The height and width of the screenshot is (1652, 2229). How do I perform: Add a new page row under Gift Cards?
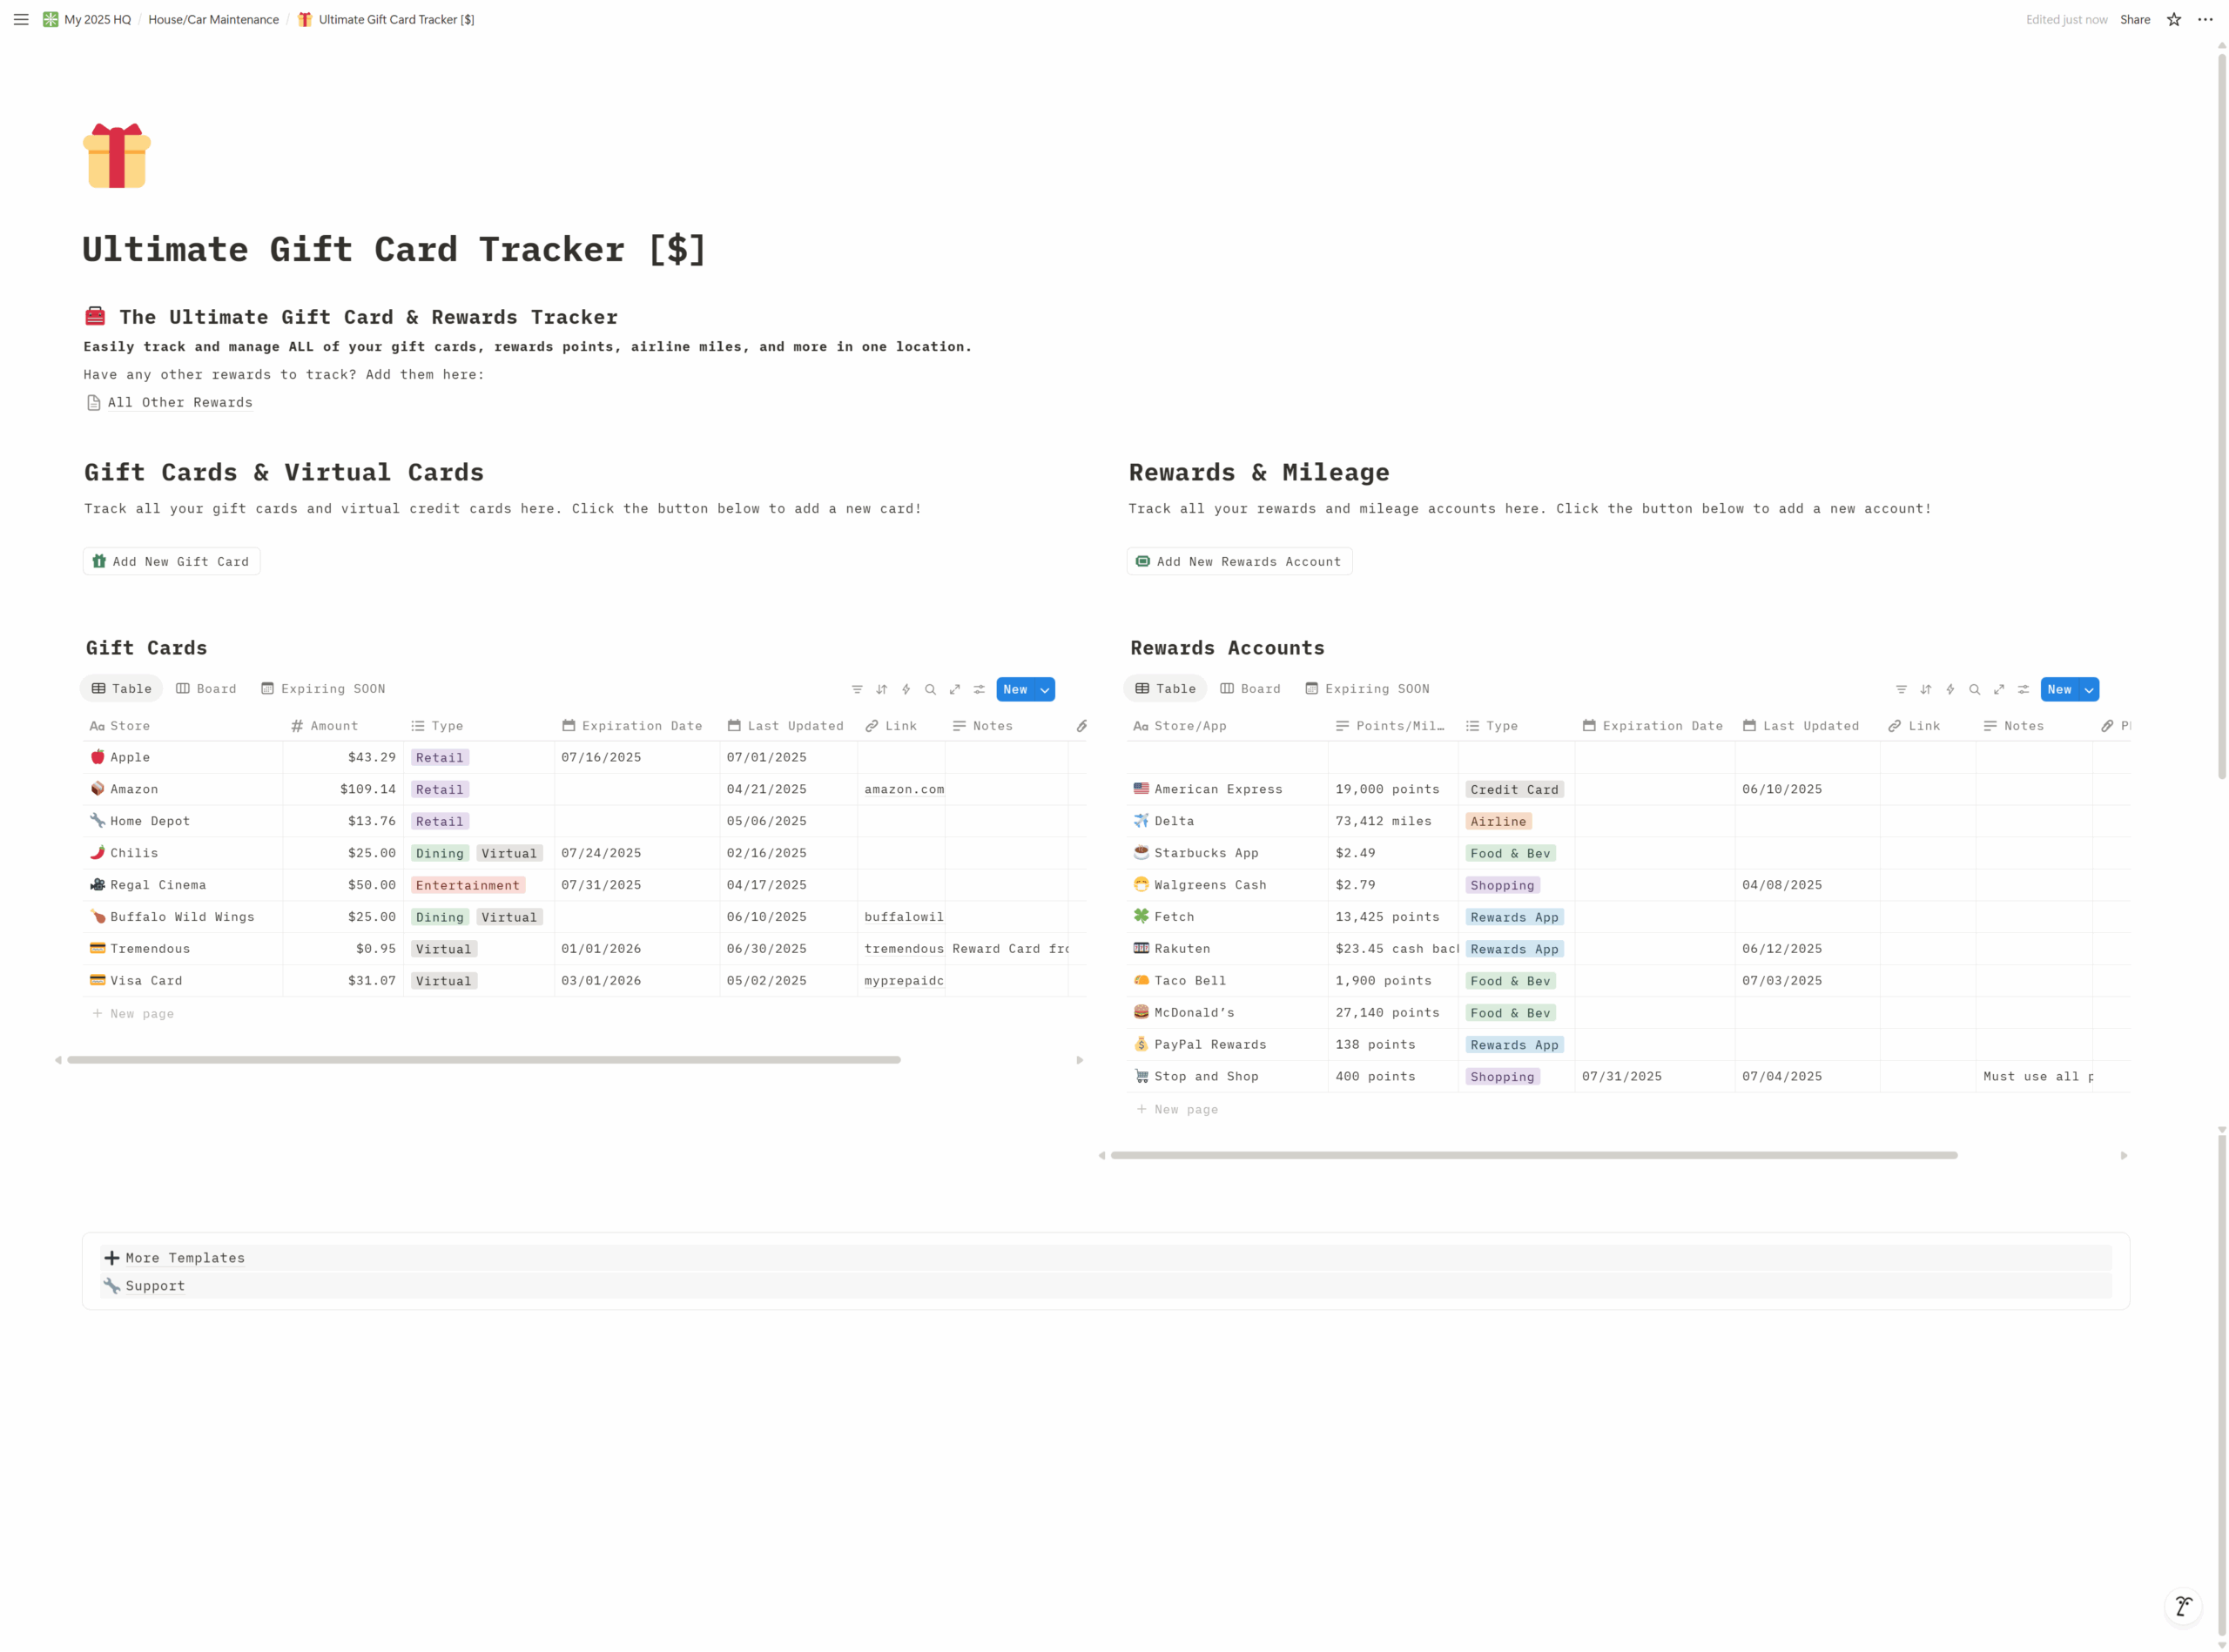[x=133, y=1013]
